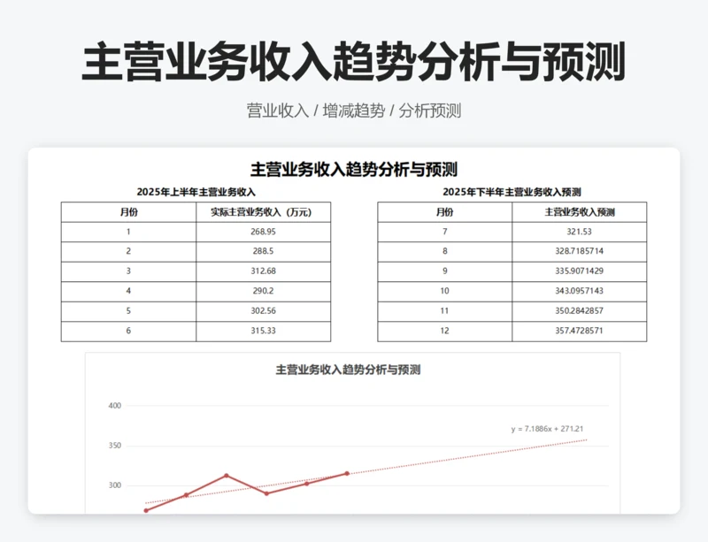Click month 12 cell in forecast table
The height and width of the screenshot is (542, 708).
444,331
